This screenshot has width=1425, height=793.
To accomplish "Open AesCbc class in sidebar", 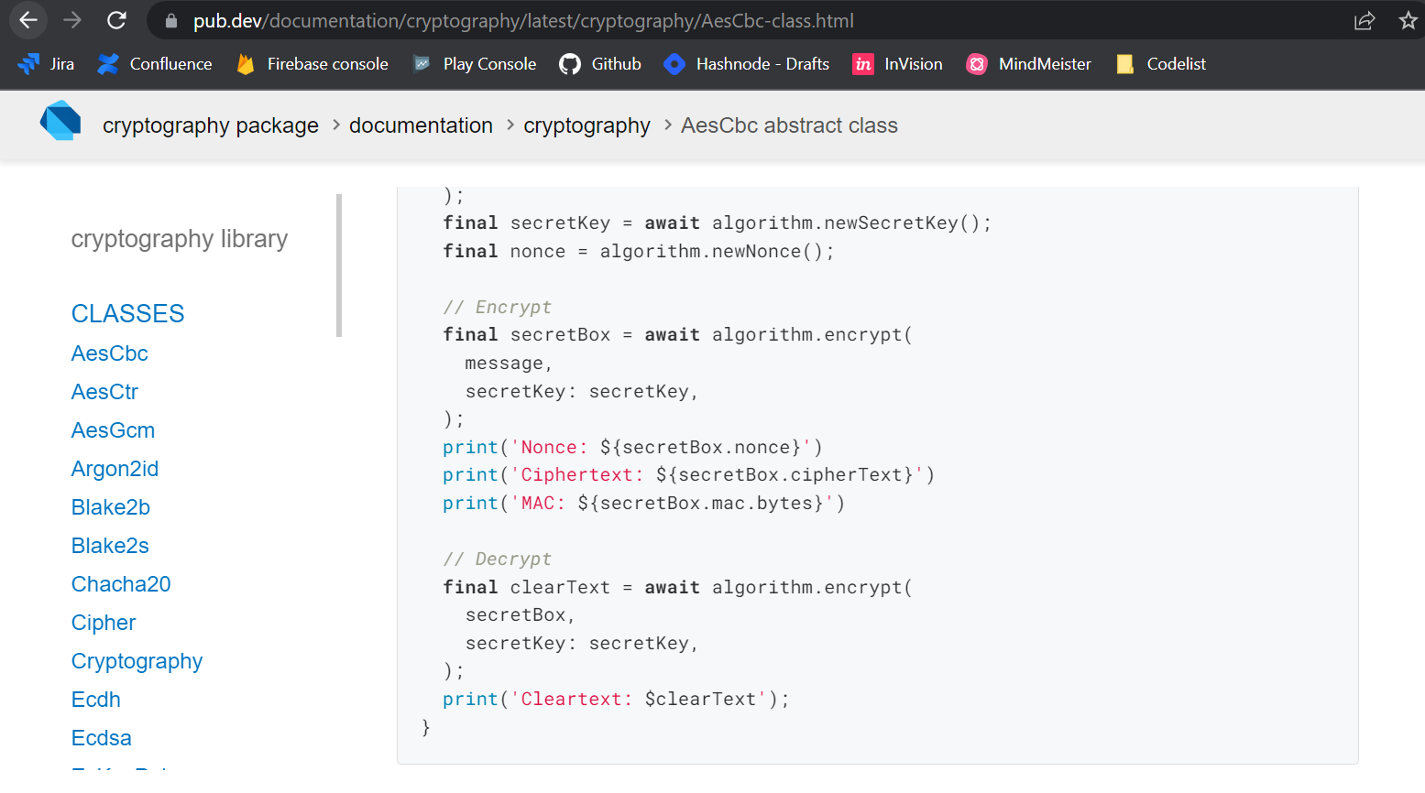I will [x=110, y=353].
